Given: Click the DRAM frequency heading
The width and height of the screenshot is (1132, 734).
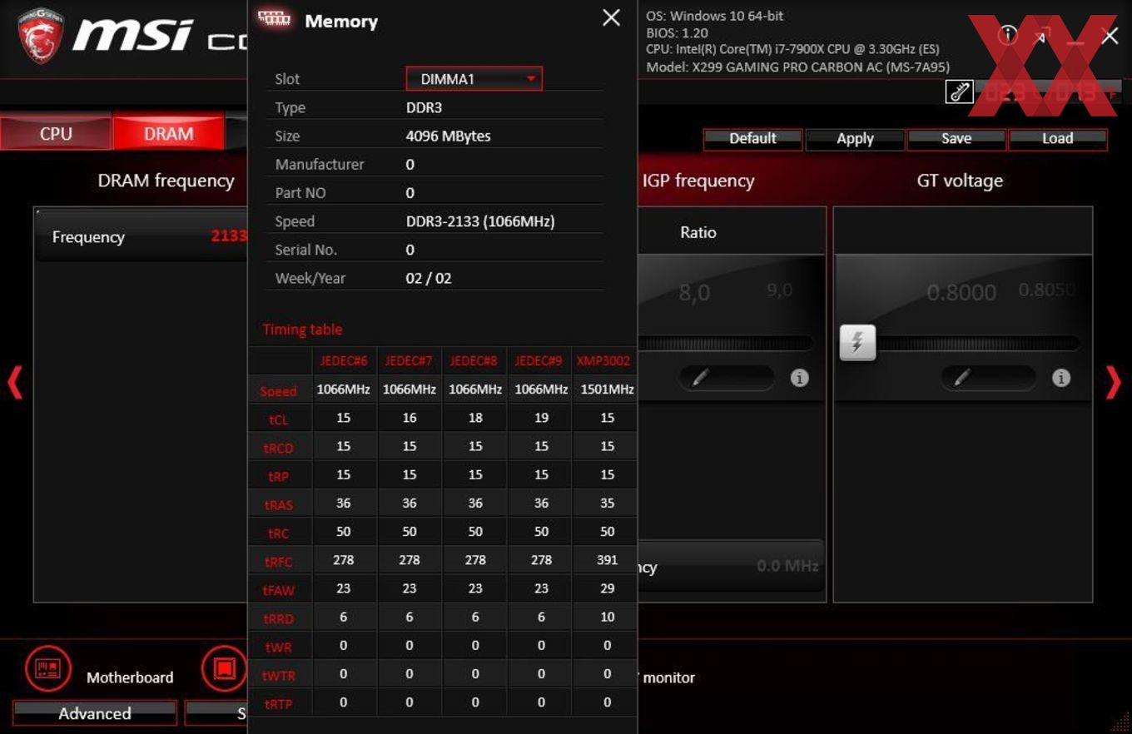Looking at the screenshot, I should [166, 181].
